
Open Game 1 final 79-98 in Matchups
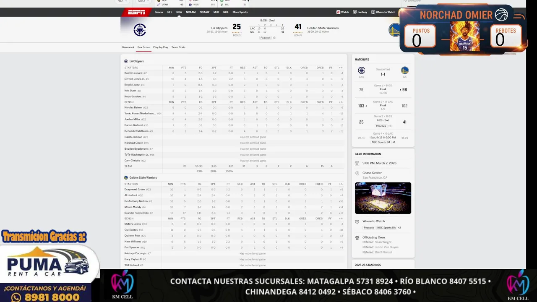pos(383,90)
